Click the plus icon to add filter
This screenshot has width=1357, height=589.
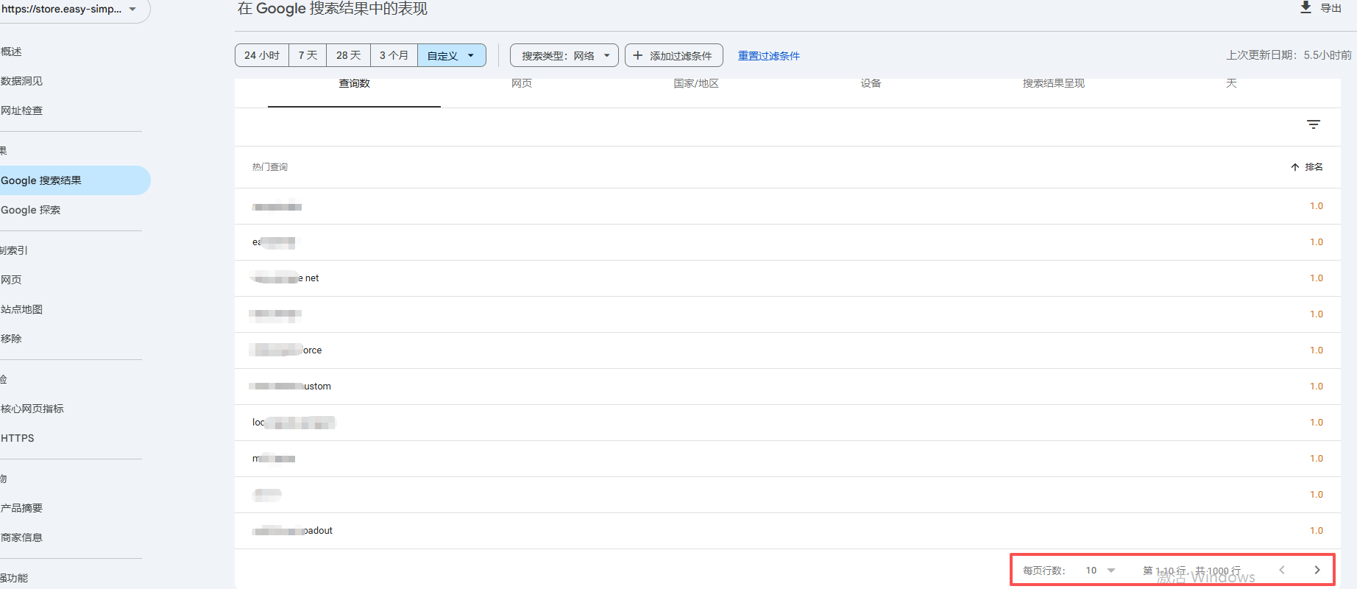pyautogui.click(x=638, y=55)
